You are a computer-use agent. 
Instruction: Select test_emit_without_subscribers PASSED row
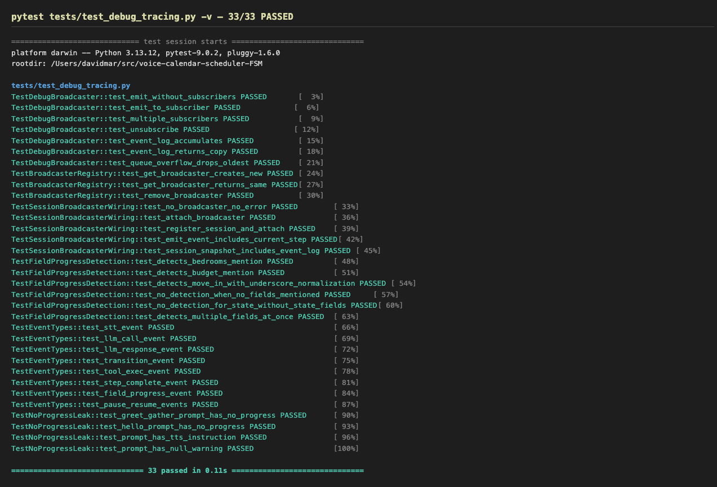tap(167, 97)
